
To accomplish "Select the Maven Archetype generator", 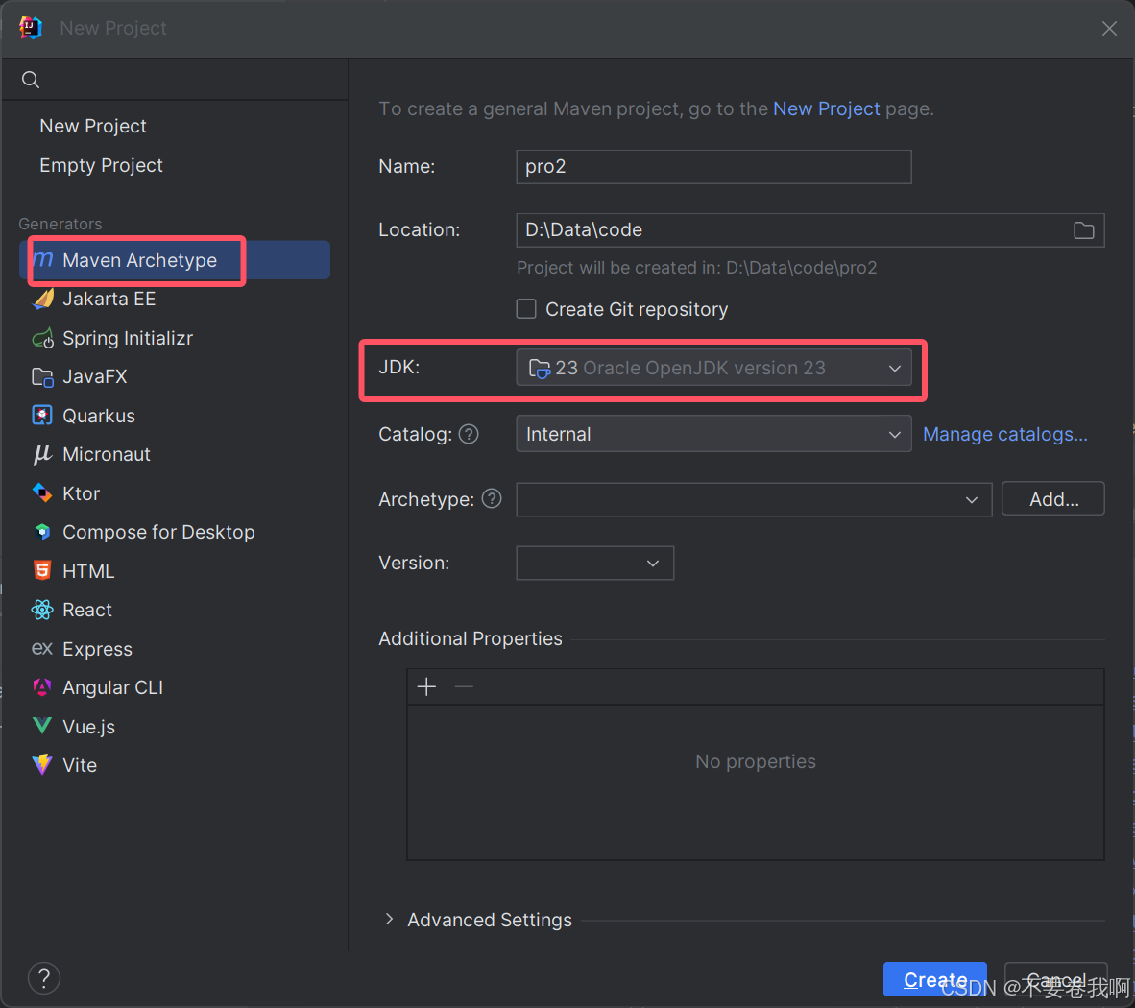I will 175,260.
